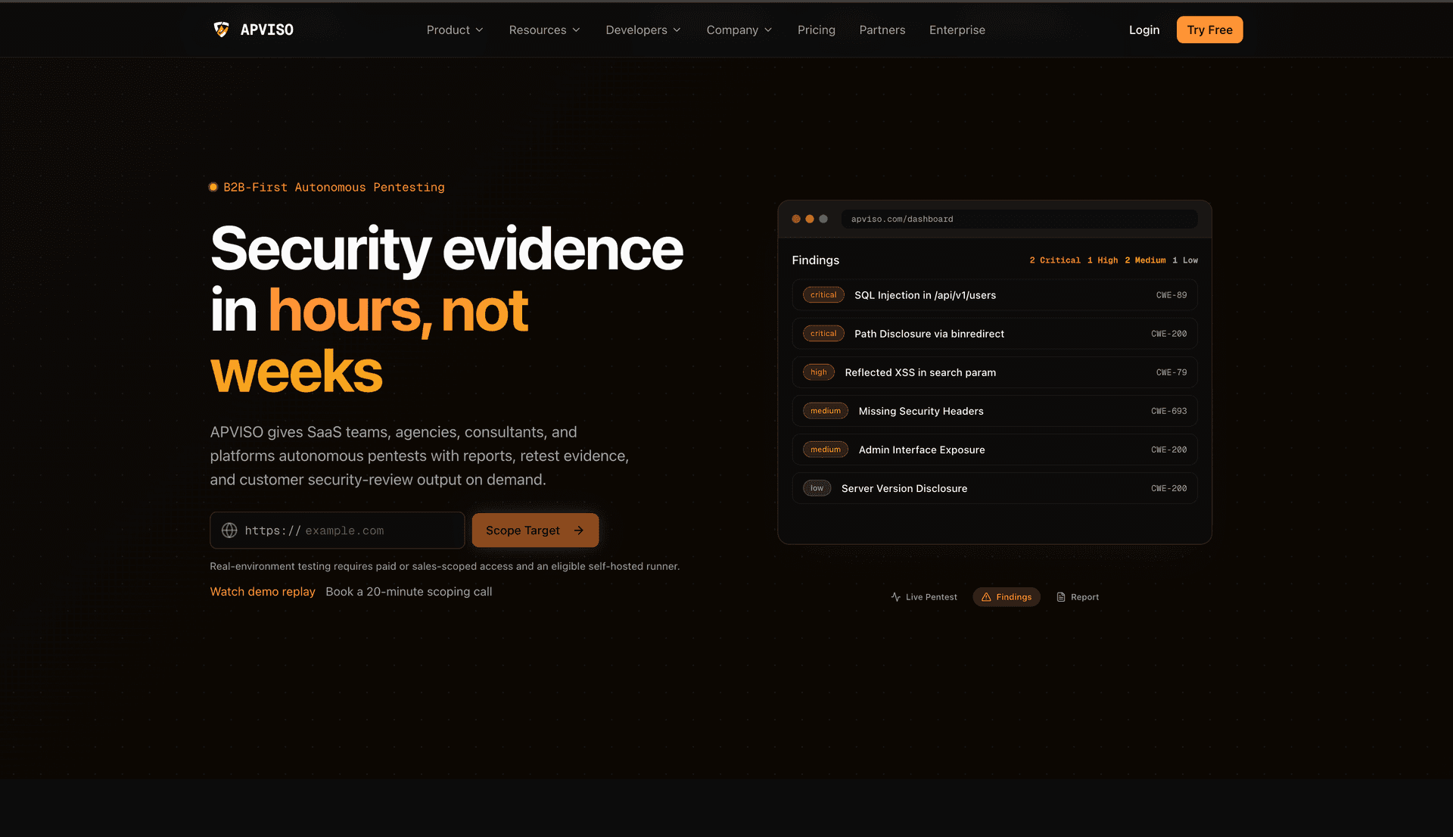Viewport: 1453px width, 837px height.
Task: Click the Try Free button
Action: point(1209,30)
